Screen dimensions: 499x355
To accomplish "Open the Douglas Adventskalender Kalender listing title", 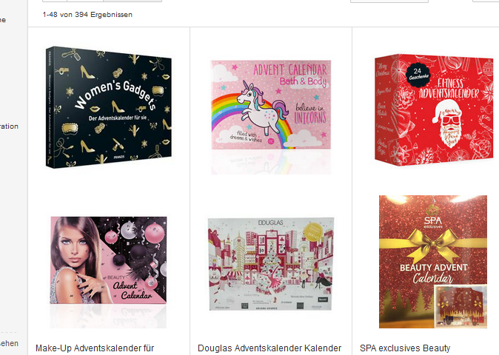I will pyautogui.click(x=269, y=348).
